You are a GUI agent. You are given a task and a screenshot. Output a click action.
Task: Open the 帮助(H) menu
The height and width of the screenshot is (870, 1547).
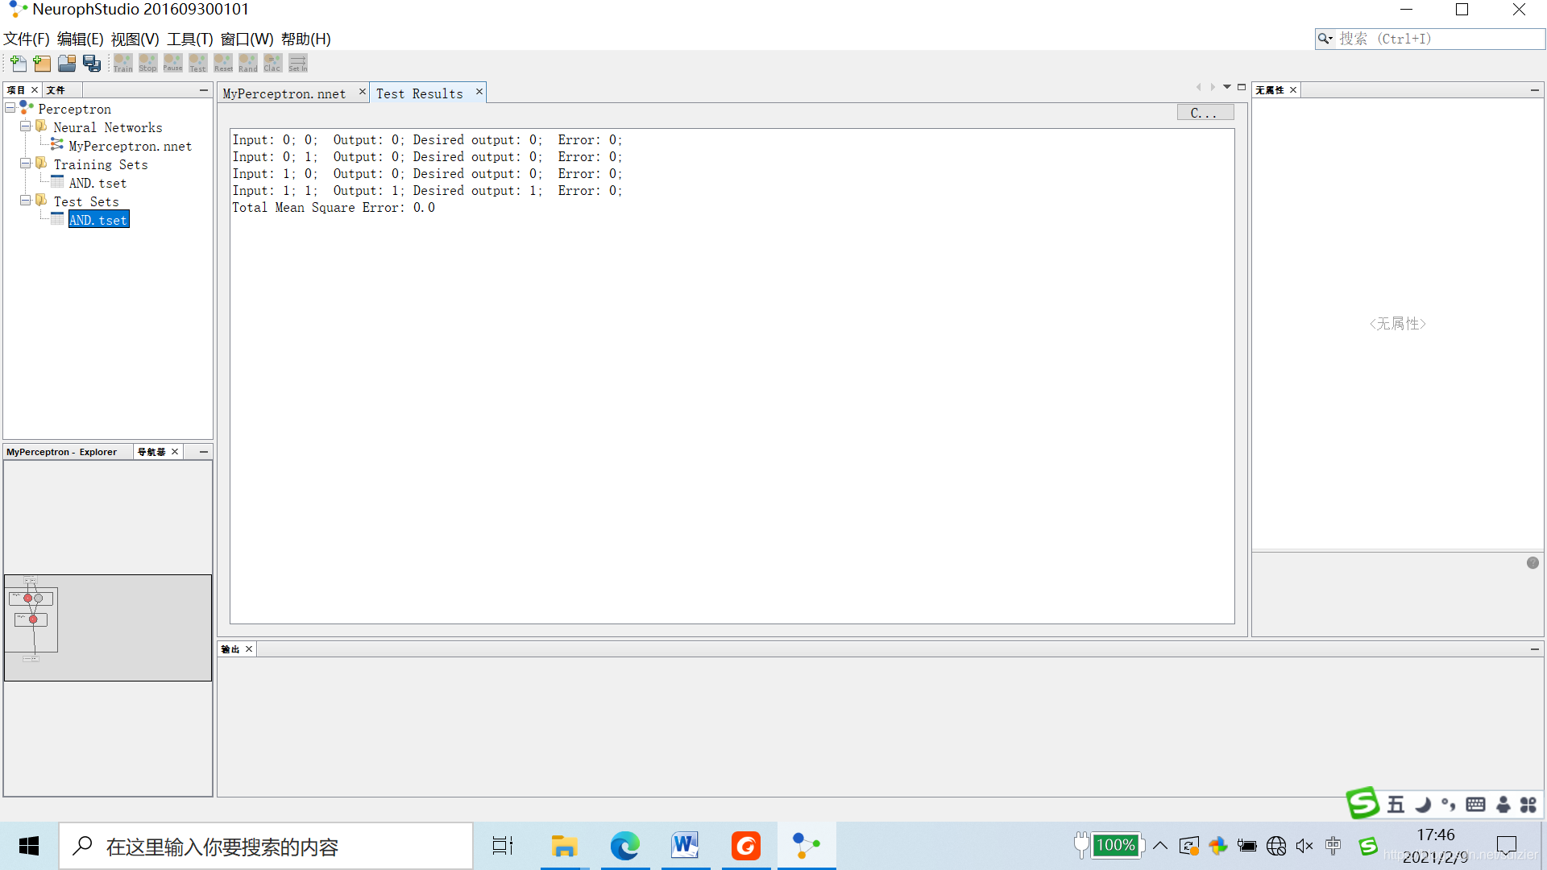[305, 39]
